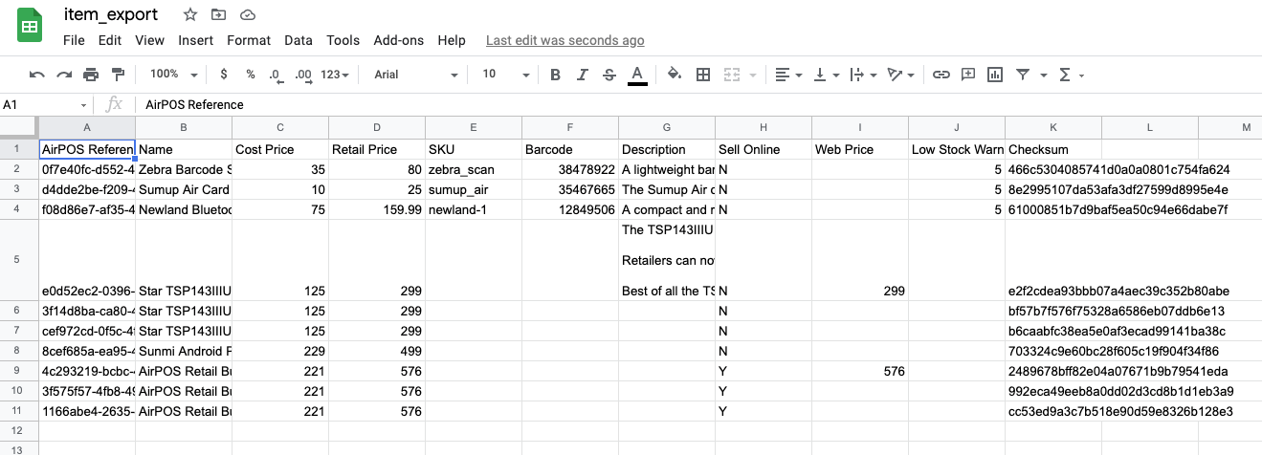1262x455 pixels.
Task: Click the cloud save status icon
Action: coord(248,14)
